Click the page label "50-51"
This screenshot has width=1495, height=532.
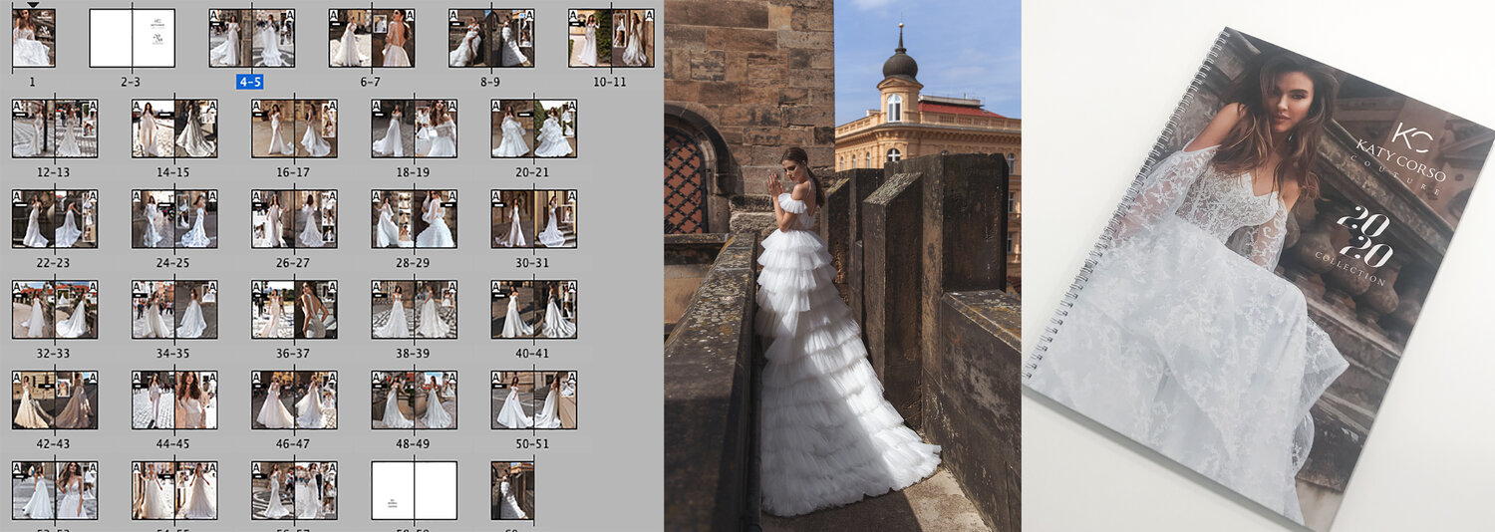coord(532,443)
